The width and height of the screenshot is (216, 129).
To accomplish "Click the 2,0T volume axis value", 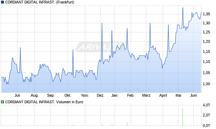I will pyautogui.click(x=206, y=115).
